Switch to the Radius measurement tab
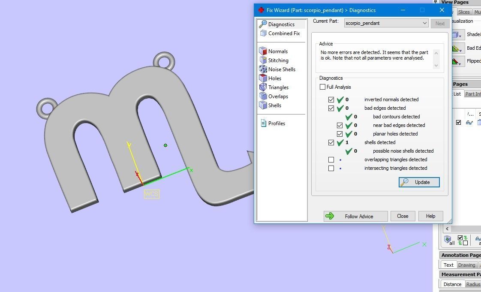 click(473, 284)
